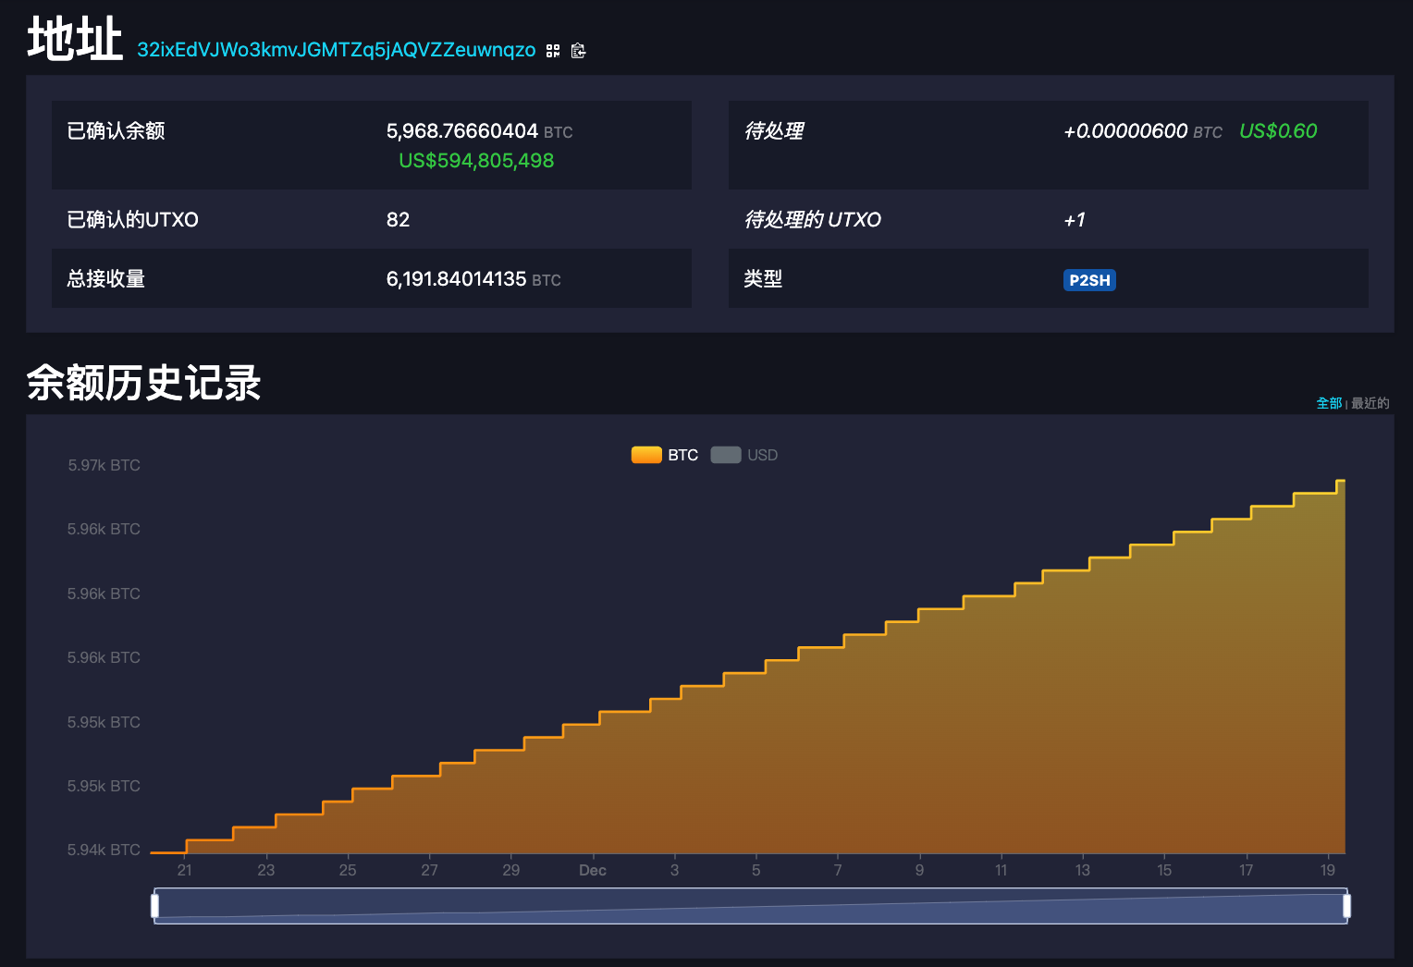Open the 32ixEdVJWo3k address link
Image resolution: width=1413 pixels, height=967 pixels.
coord(336,50)
